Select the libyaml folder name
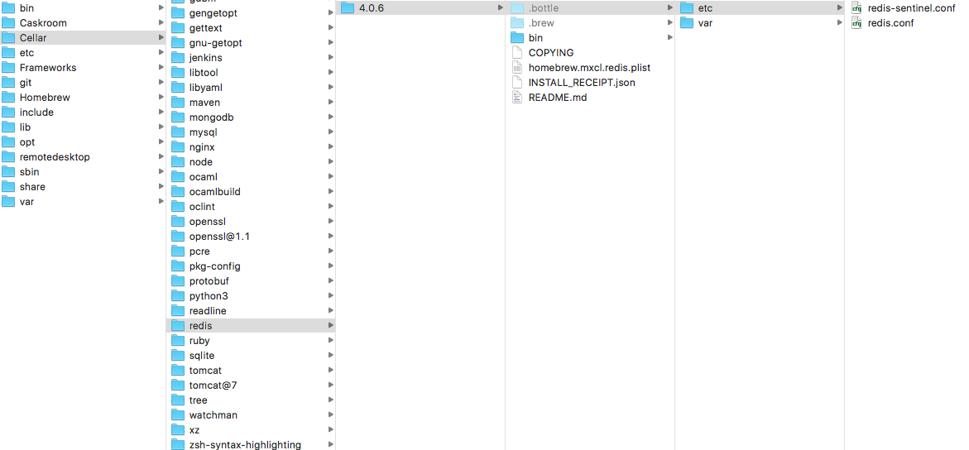The image size is (969, 450). coord(206,87)
